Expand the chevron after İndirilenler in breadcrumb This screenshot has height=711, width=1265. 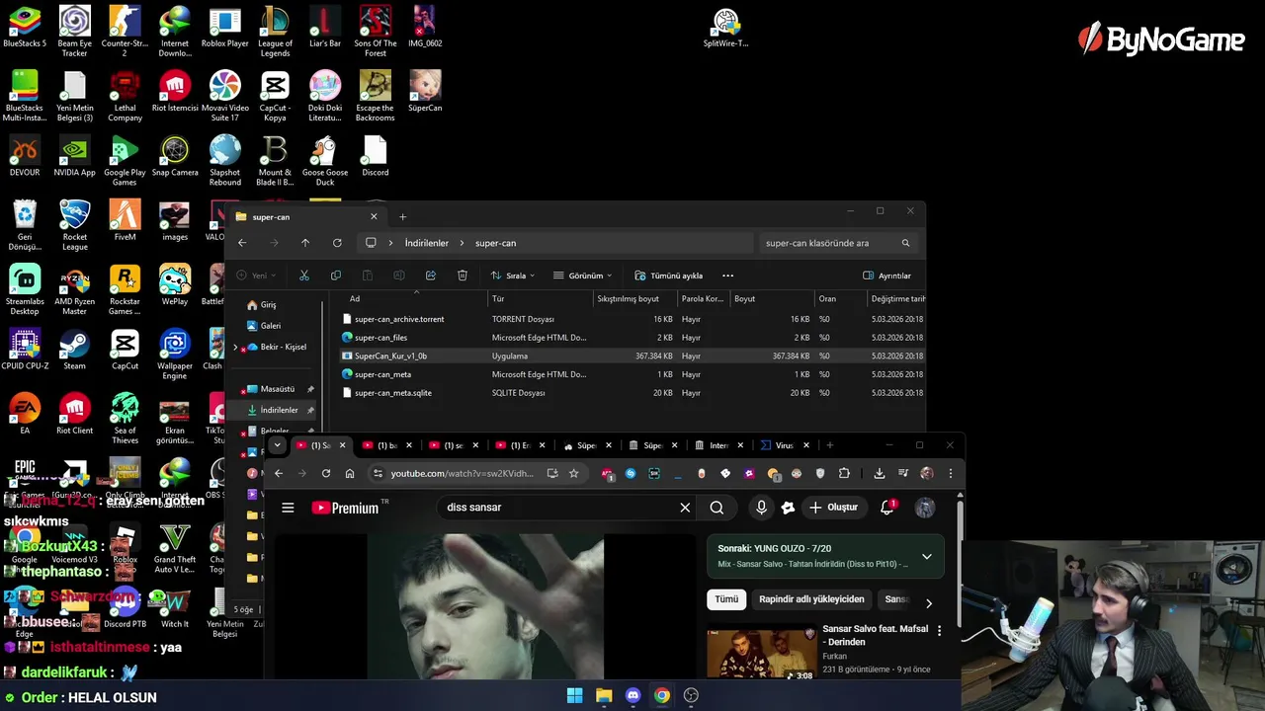(463, 243)
